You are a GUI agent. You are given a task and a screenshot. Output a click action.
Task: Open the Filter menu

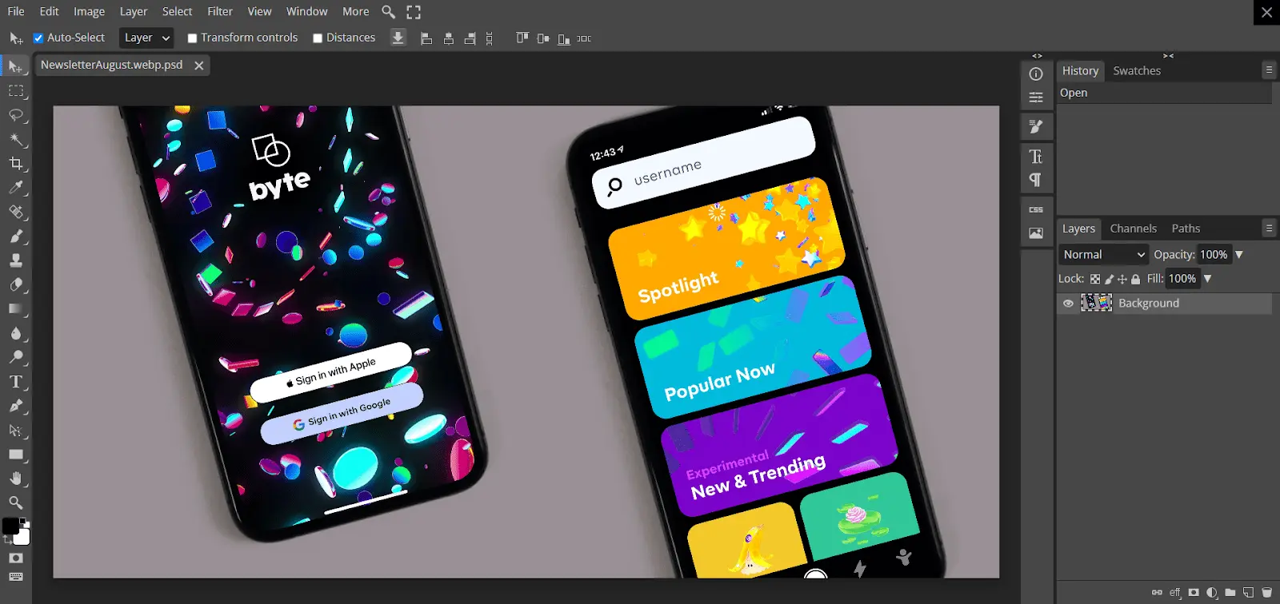[x=220, y=11]
